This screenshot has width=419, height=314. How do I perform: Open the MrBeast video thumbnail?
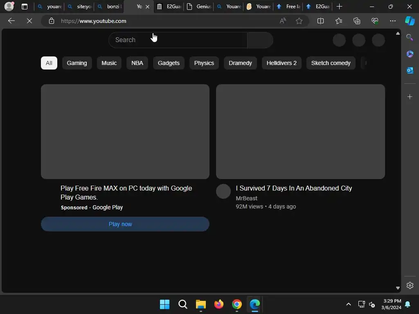pyautogui.click(x=300, y=132)
